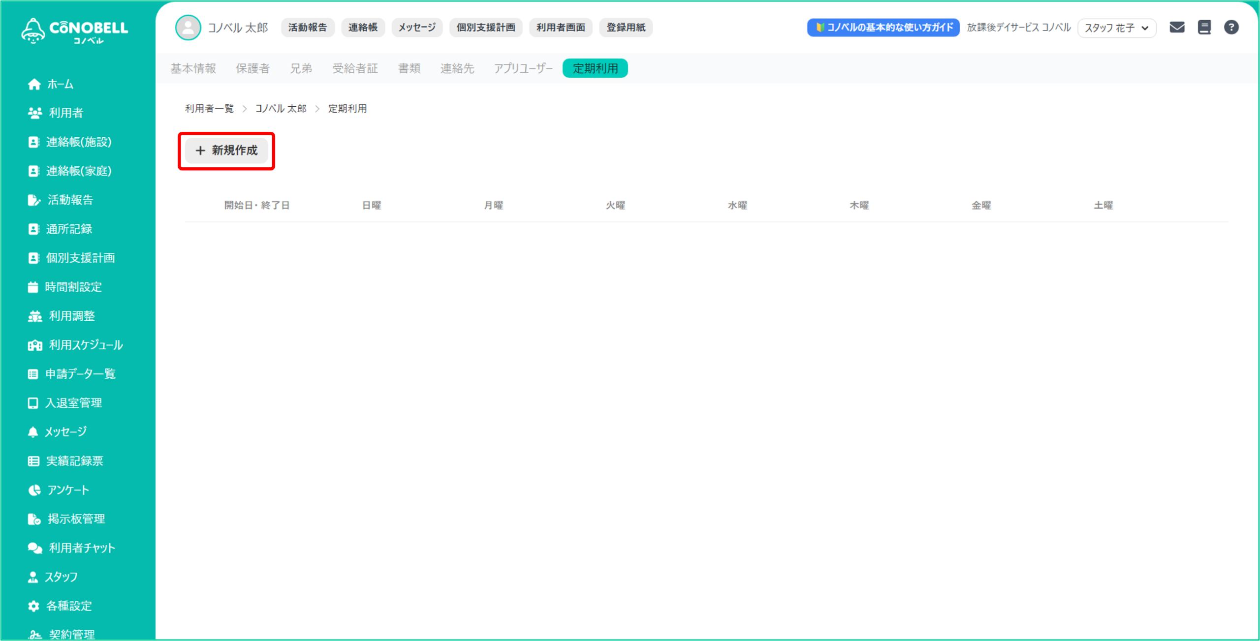Click the CoNOBELL logo
Screen dimensions: 1260x641
(x=75, y=31)
